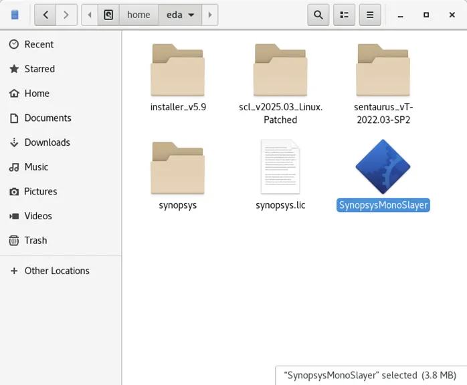467x385 pixels.
Task: Go back with the left chevron button
Action: coord(45,15)
